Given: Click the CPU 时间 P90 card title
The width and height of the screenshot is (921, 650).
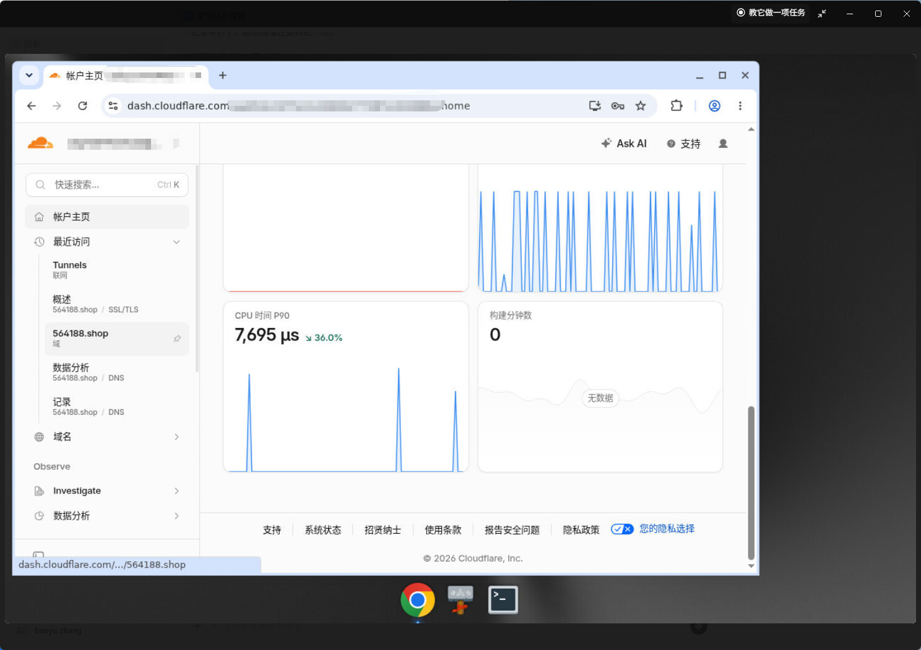Looking at the screenshot, I should (x=262, y=316).
